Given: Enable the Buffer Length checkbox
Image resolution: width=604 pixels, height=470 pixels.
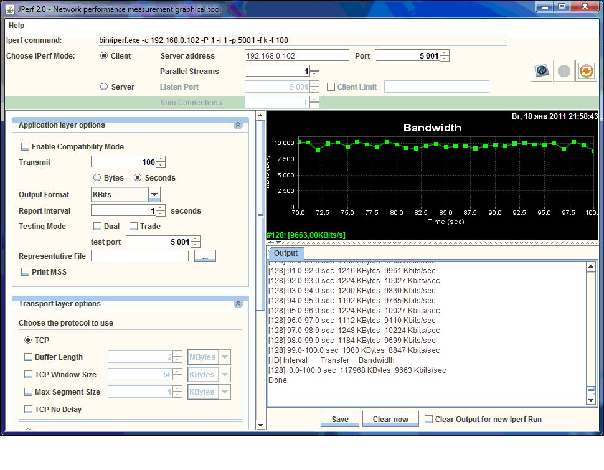Looking at the screenshot, I should 28,357.
